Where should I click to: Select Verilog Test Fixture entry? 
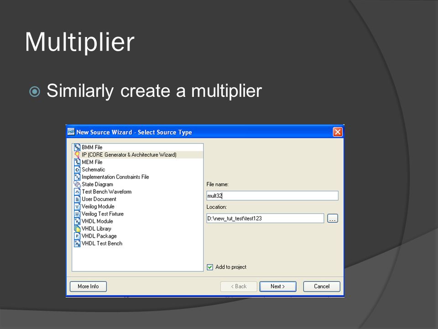pyautogui.click(x=103, y=214)
